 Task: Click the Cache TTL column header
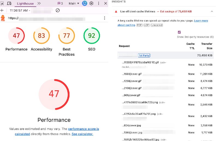(x=190, y=46)
